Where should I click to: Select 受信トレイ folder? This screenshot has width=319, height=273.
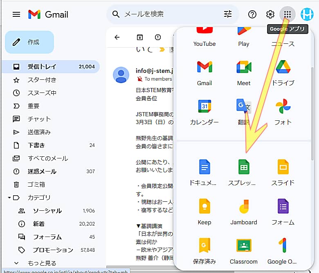tap(51, 67)
